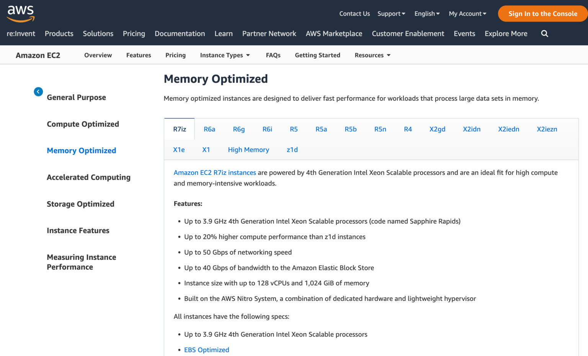Open the Amazon EC2 R7iz instances link
588x356 pixels.
215,172
